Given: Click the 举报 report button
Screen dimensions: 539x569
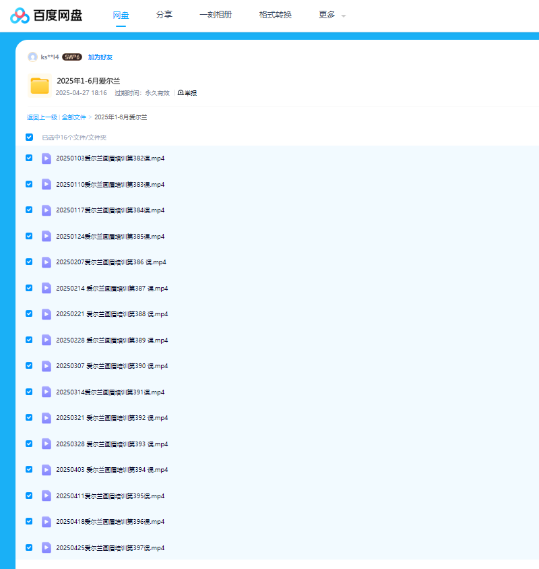Looking at the screenshot, I should coord(187,93).
